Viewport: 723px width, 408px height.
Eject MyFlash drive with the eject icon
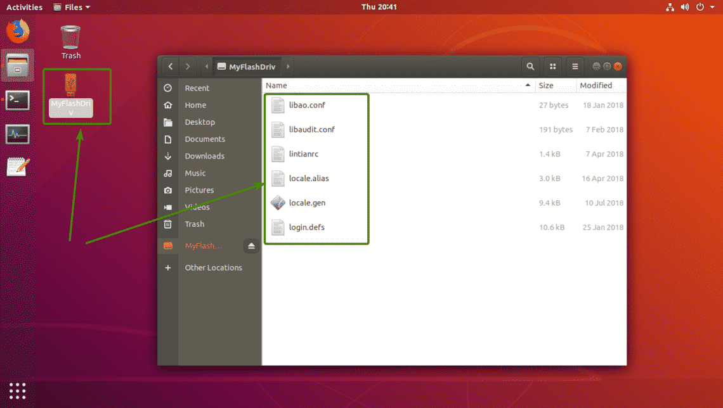251,246
